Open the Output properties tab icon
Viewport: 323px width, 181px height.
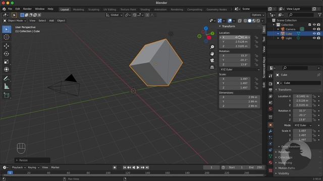[271, 90]
